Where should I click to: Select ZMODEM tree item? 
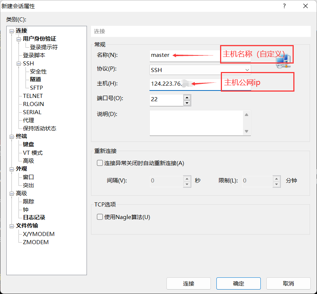(36, 242)
